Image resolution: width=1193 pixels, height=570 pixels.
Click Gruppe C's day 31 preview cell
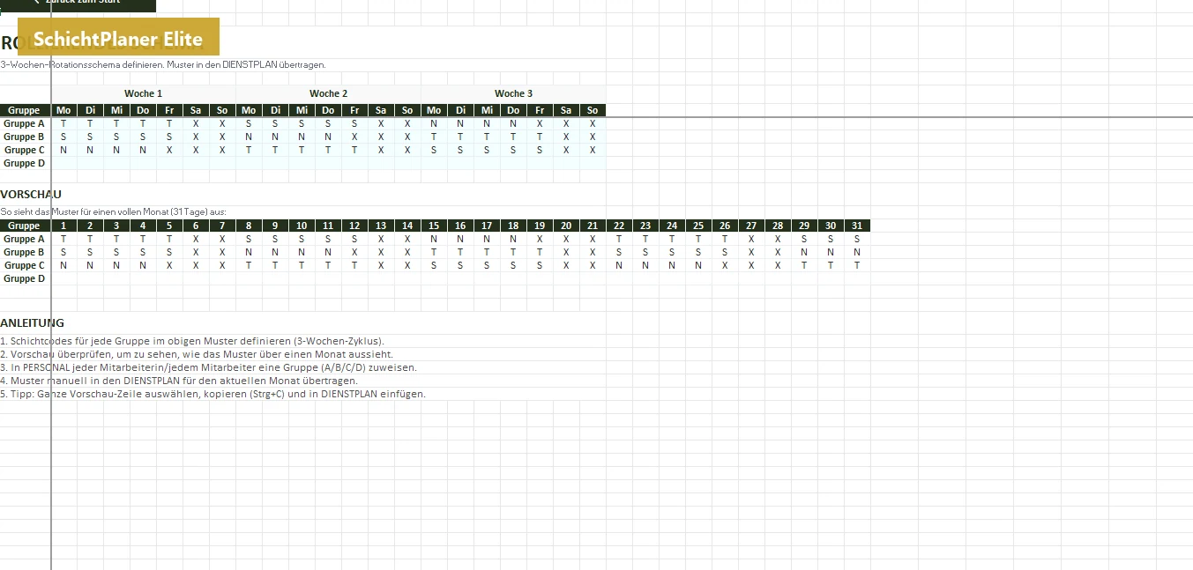pos(857,265)
